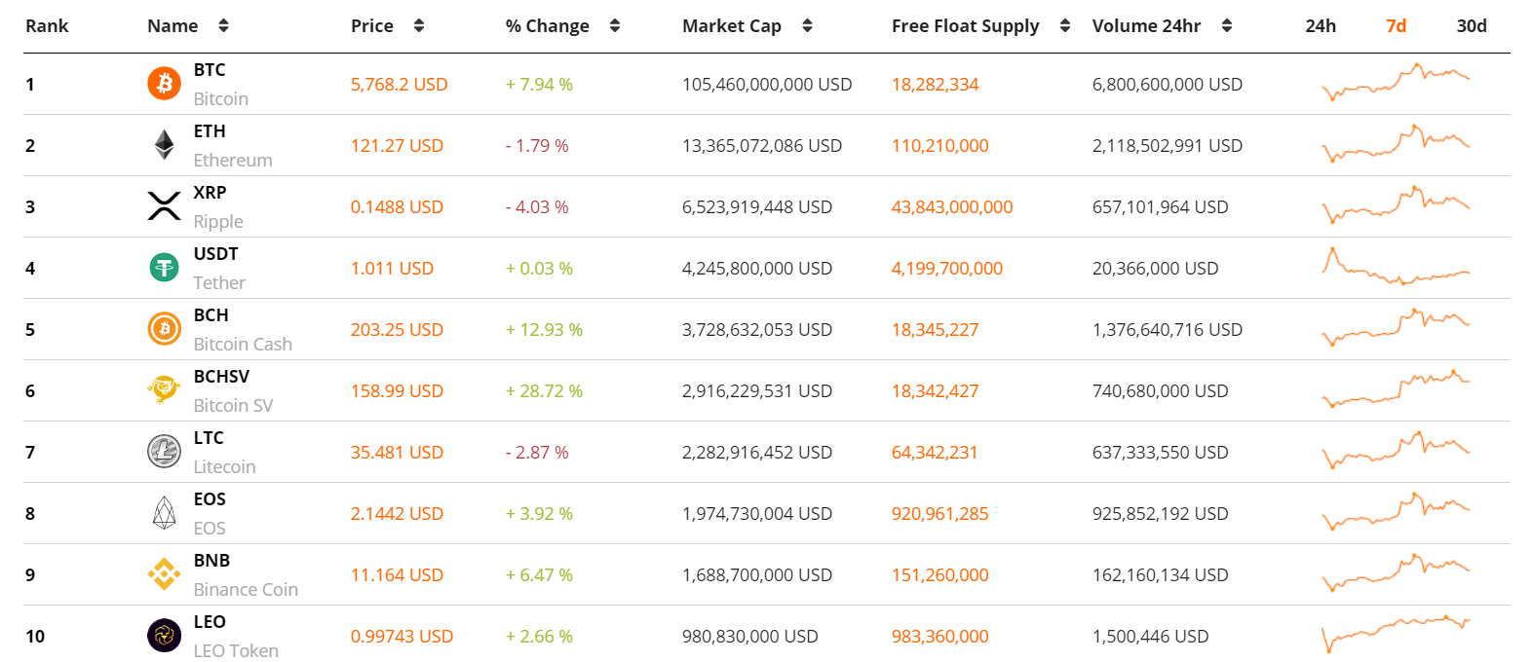Click the + 7.94 % change value
The height and width of the screenshot is (662, 1533).
[x=539, y=85]
